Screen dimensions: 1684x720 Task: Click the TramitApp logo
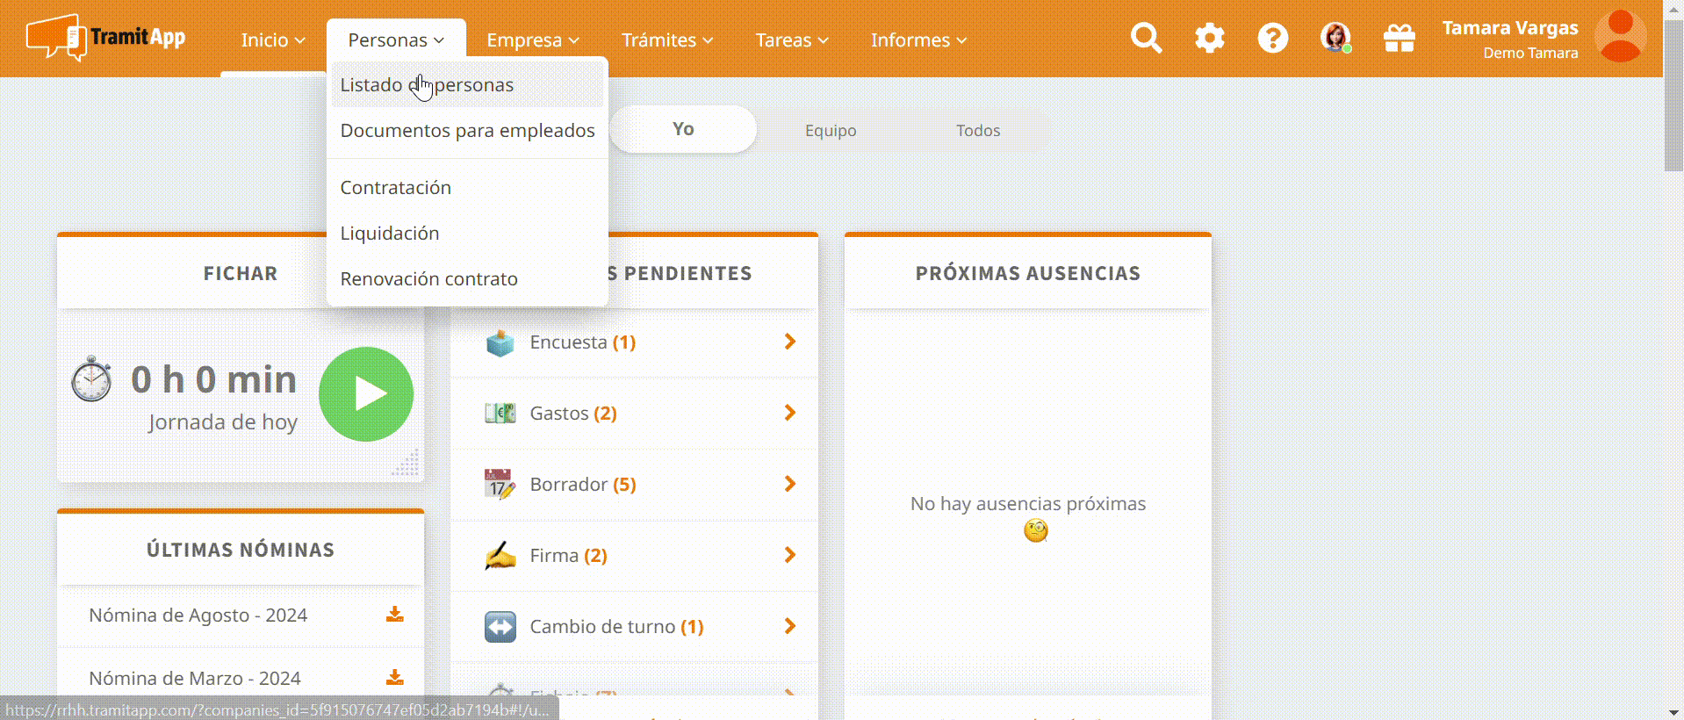106,38
